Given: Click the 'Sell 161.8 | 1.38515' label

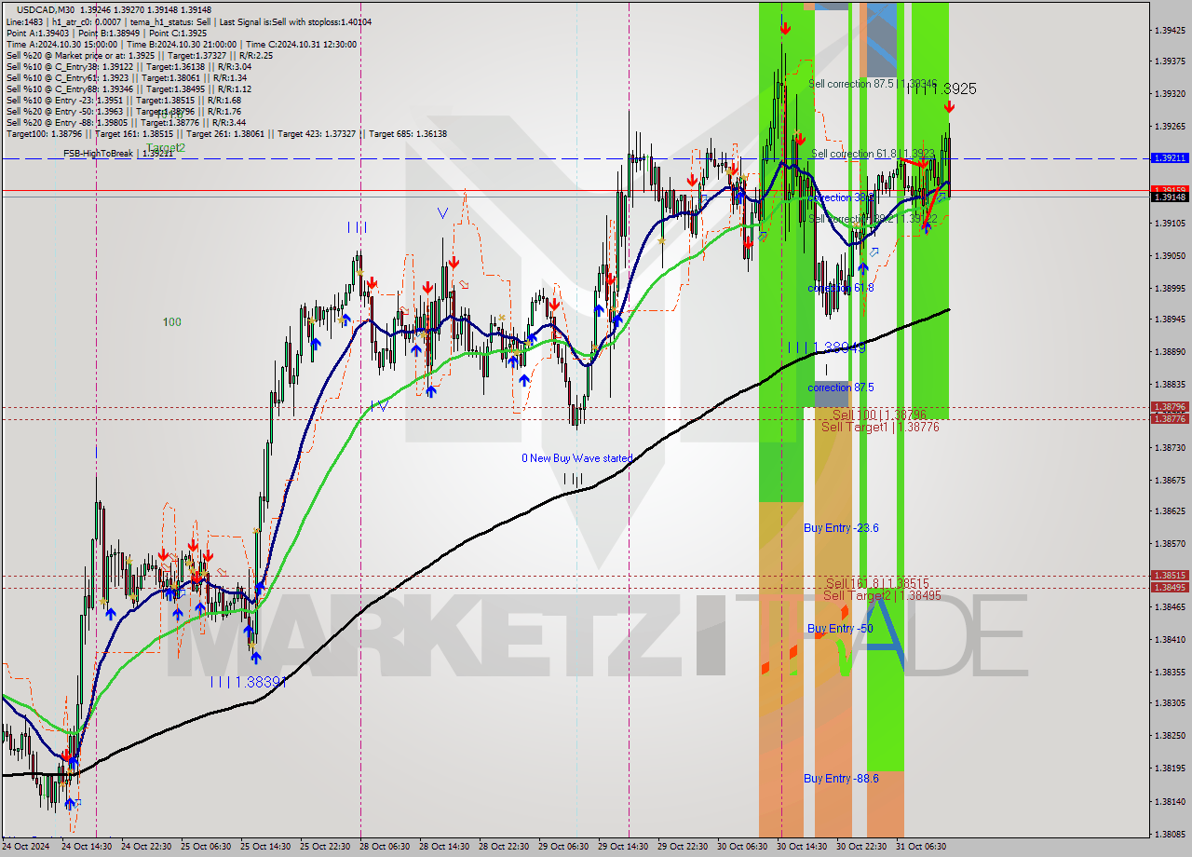Looking at the screenshot, I should click(875, 583).
